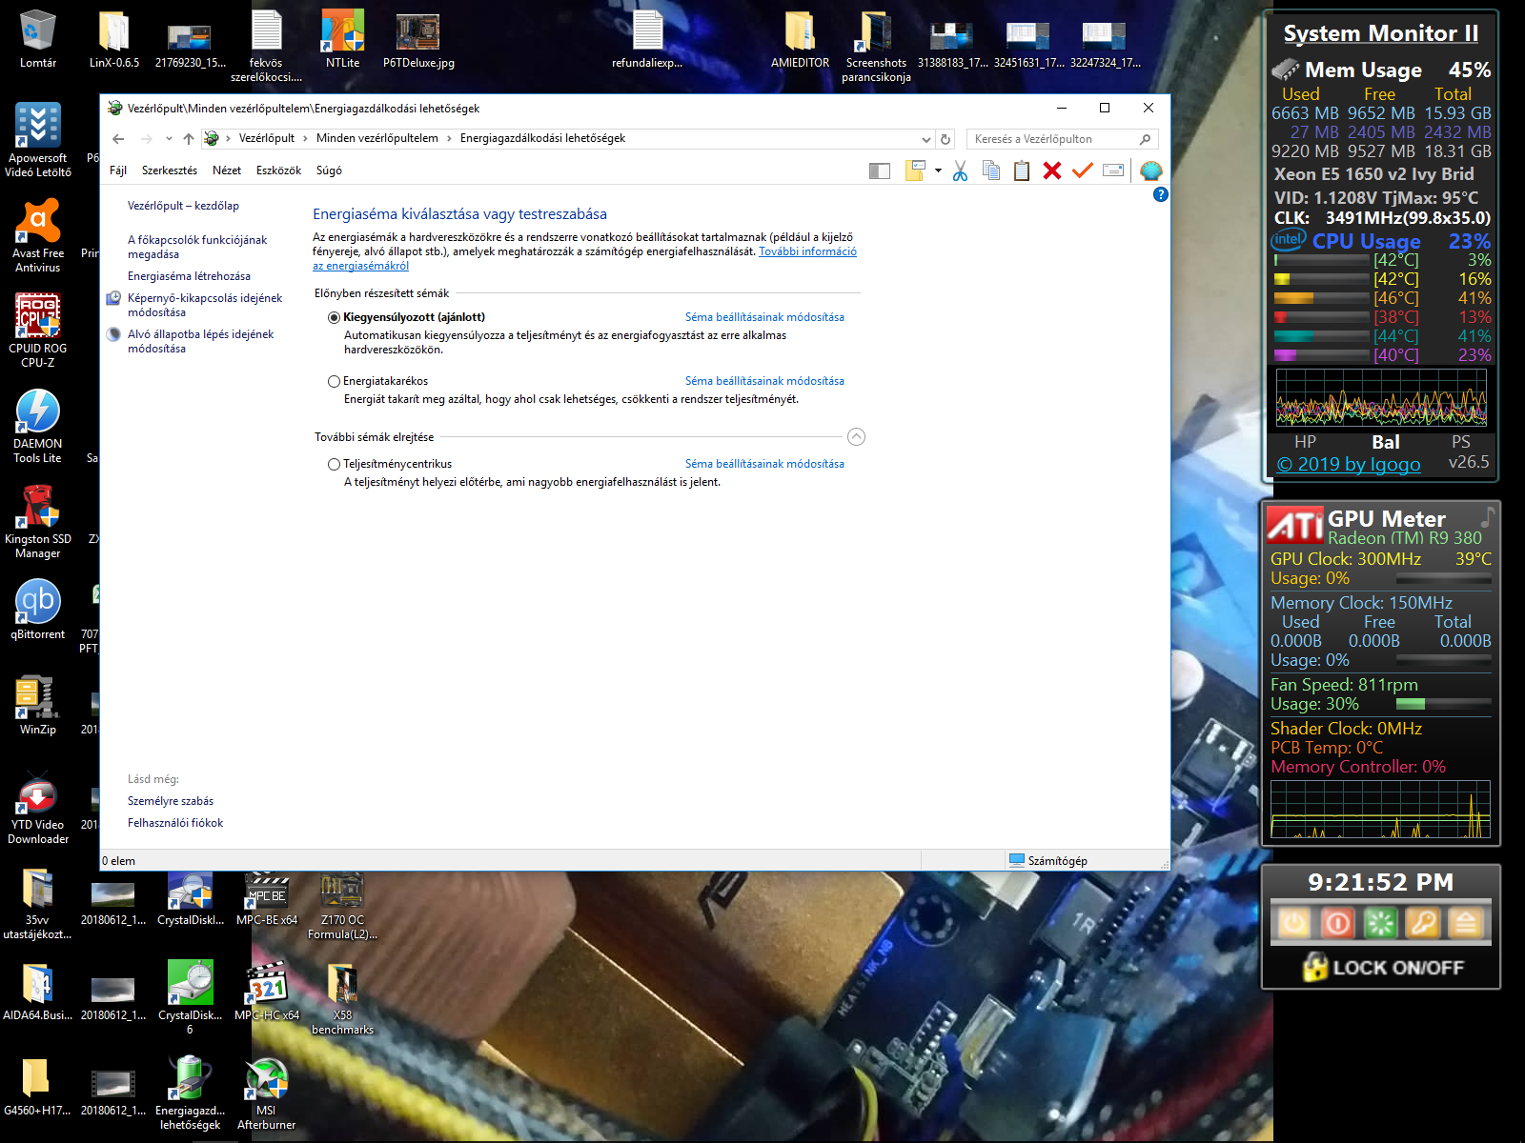The width and height of the screenshot is (1525, 1143).
Task: Open the Súgó menu
Action: (329, 170)
